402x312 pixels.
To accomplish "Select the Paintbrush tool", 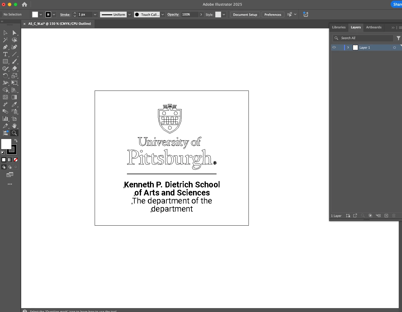I will (x=14, y=61).
